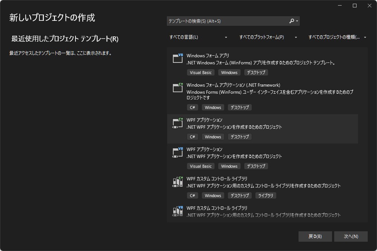377x251 pixels.
Task: Click デスクトップ tag of the .NET Framework template
Action: coord(240,107)
